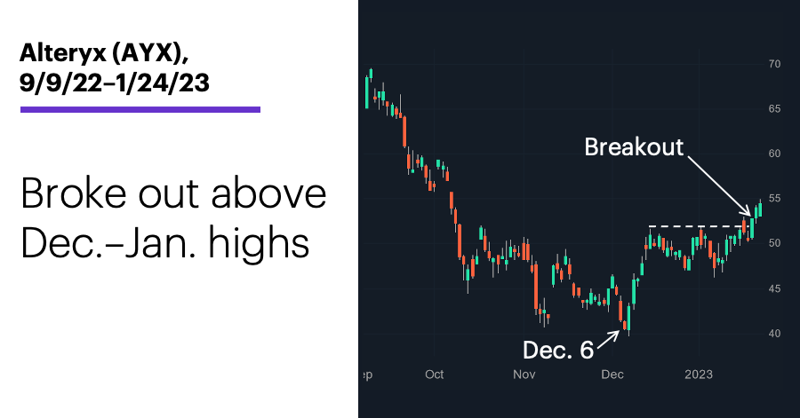Click the 2023 label on the time axis
The width and height of the screenshot is (800, 418).
coord(699,375)
